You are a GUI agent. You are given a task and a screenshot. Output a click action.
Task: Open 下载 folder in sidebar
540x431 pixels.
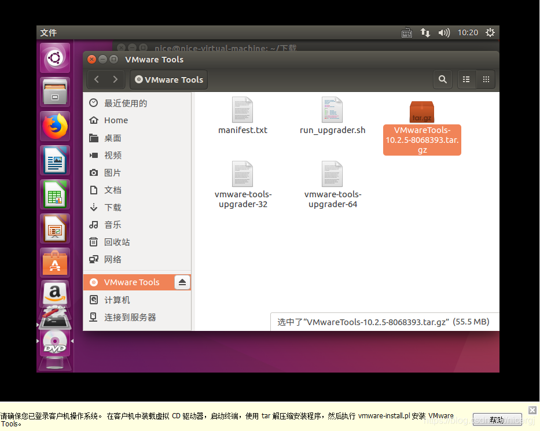(x=137, y=207)
